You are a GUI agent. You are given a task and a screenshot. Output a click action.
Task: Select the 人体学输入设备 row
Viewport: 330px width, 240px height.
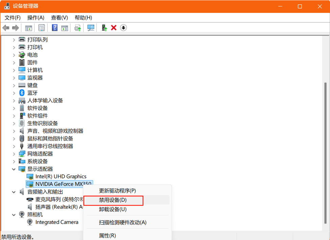(45, 100)
